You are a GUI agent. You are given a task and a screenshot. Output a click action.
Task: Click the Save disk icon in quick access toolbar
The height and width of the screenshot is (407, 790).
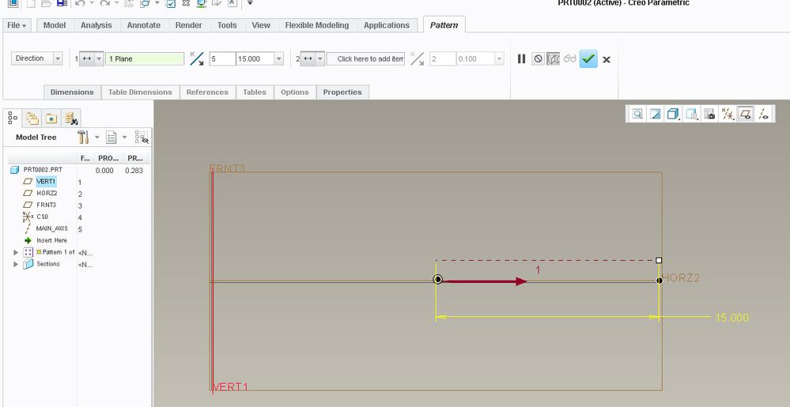(x=62, y=3)
